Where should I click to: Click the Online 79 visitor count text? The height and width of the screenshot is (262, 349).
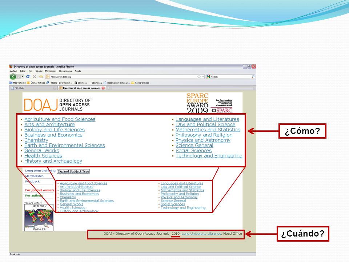tap(39, 229)
